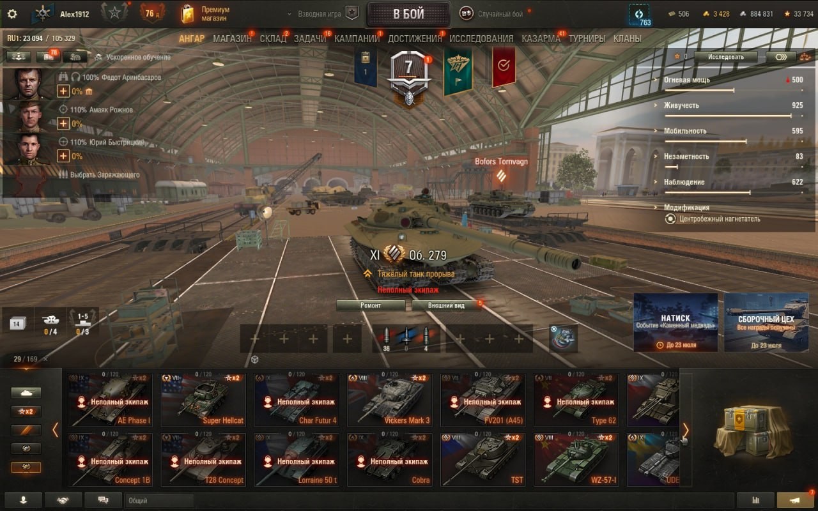Open the handshake referral icon in bottom bar
The width and height of the screenshot is (818, 511).
(63, 500)
